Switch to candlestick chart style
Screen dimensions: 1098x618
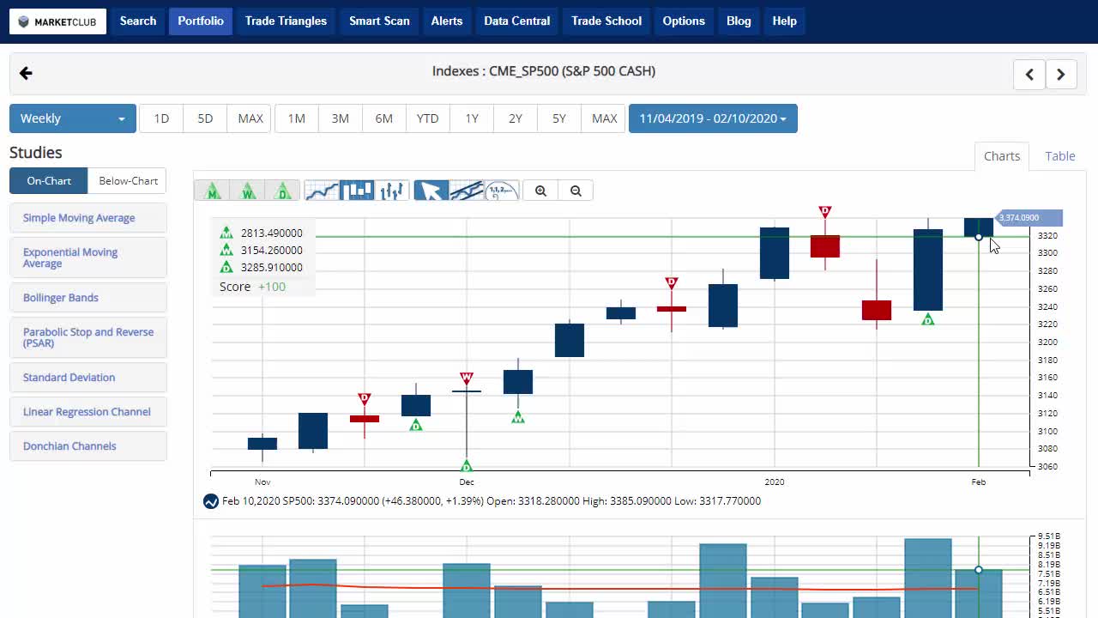pos(357,191)
